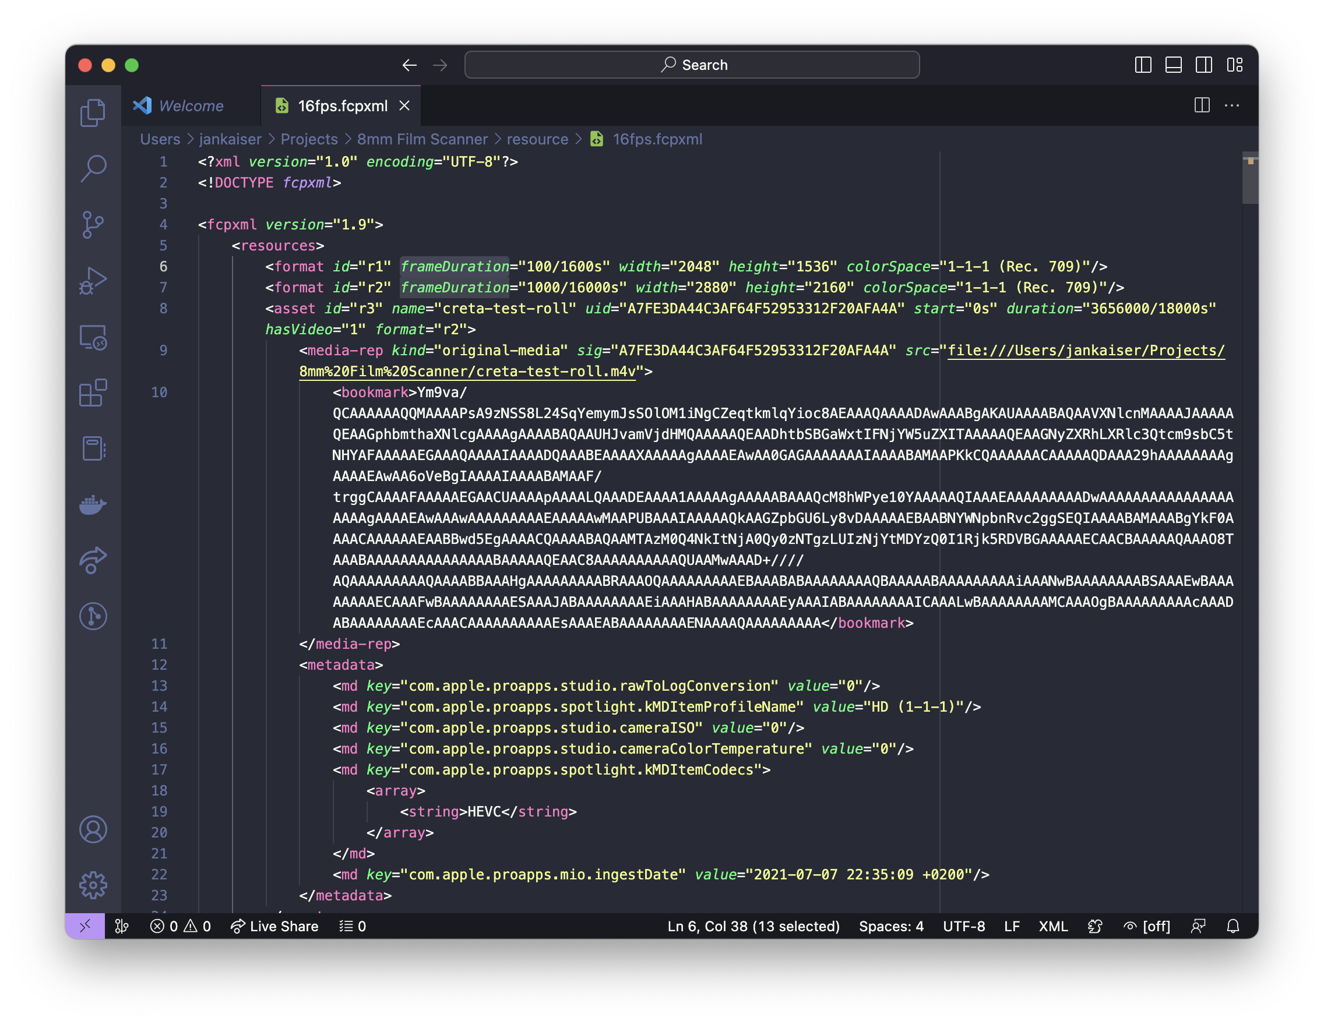Open the Run and Debug view
Viewport: 1324px width, 1025px height.
(x=93, y=281)
